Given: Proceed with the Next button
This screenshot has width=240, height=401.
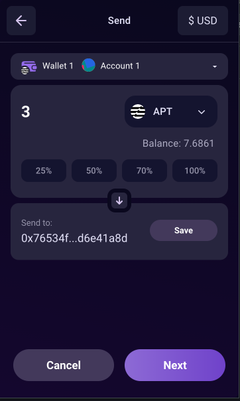Looking at the screenshot, I should click(x=175, y=365).
